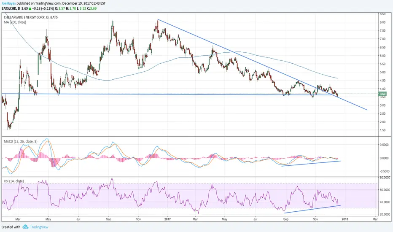Click the 4.50 price axis label
393x232 pixels.
pyautogui.click(x=382, y=81)
